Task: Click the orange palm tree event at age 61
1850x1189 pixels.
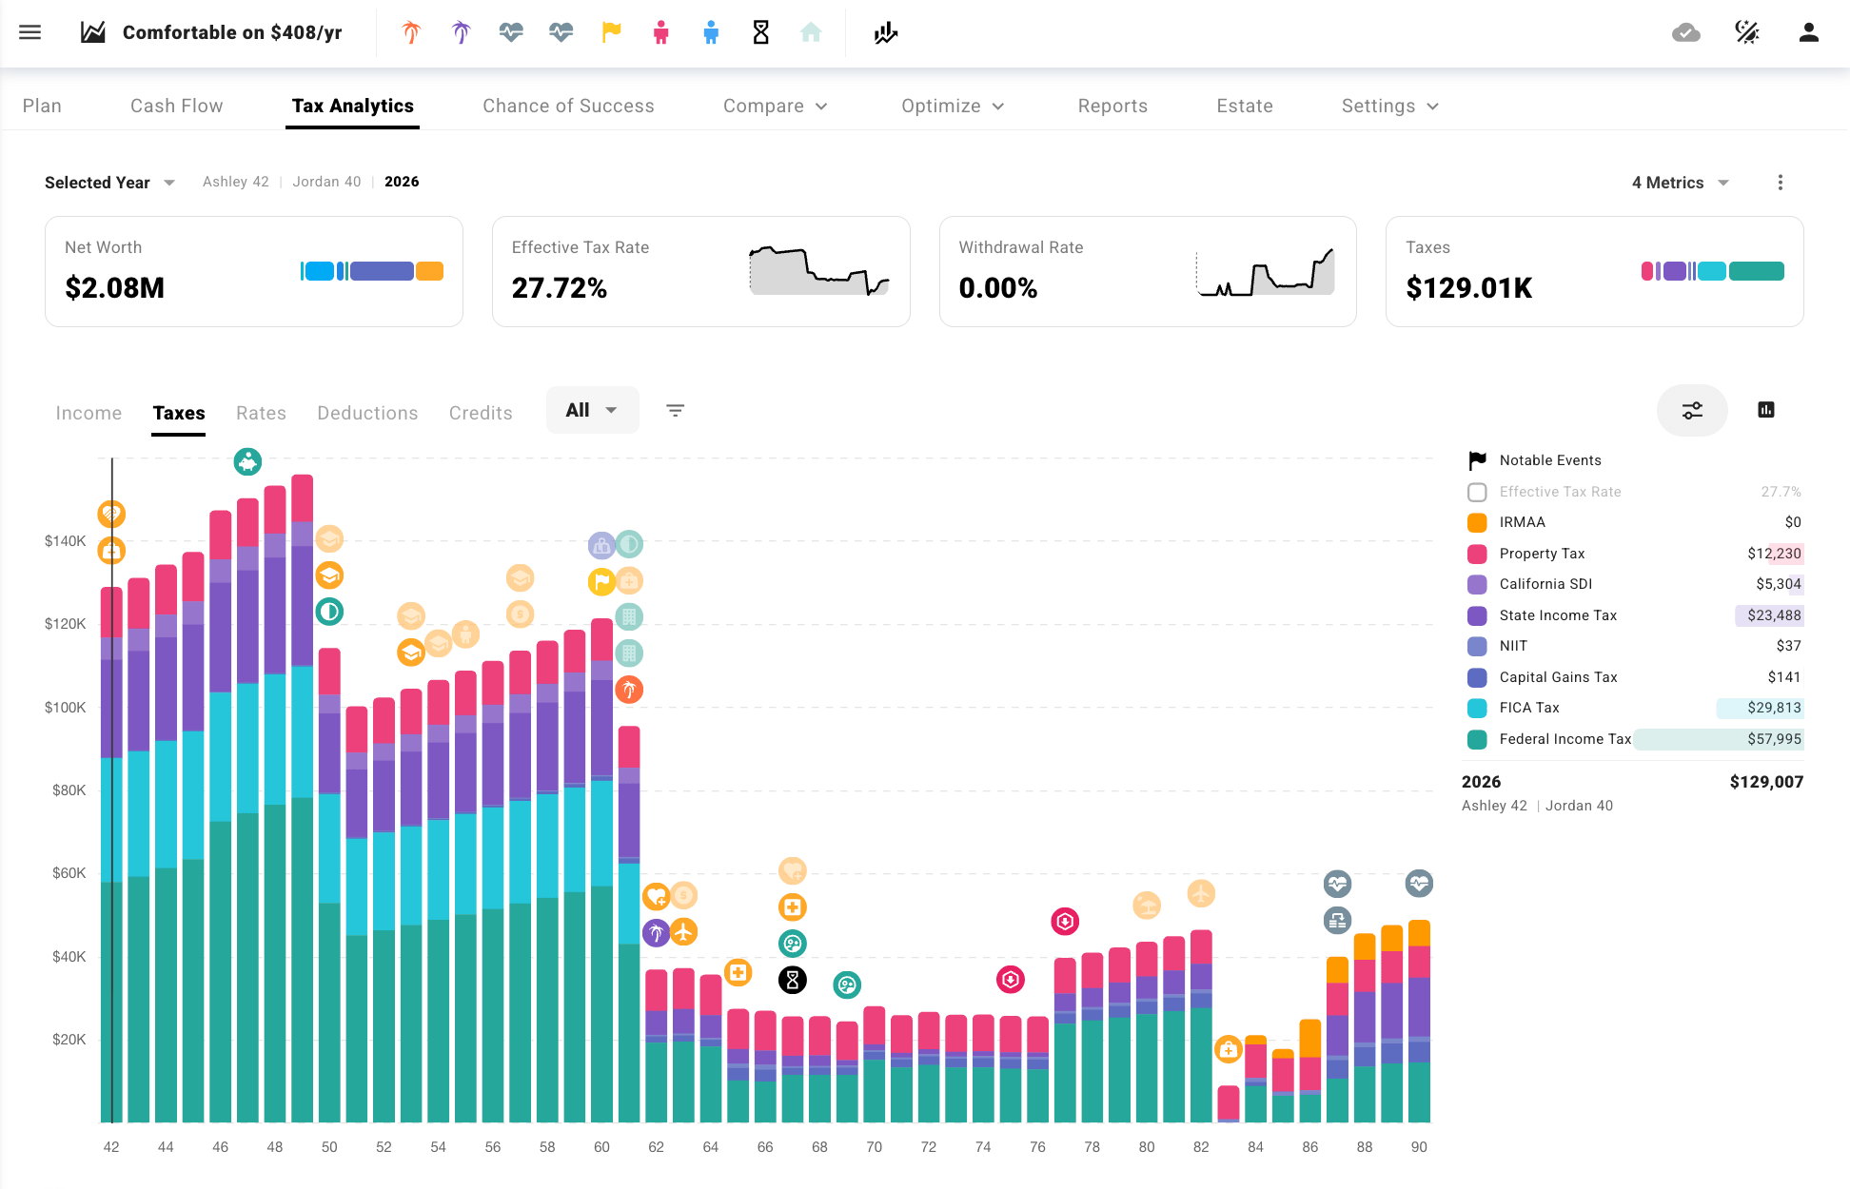Action: click(x=629, y=690)
